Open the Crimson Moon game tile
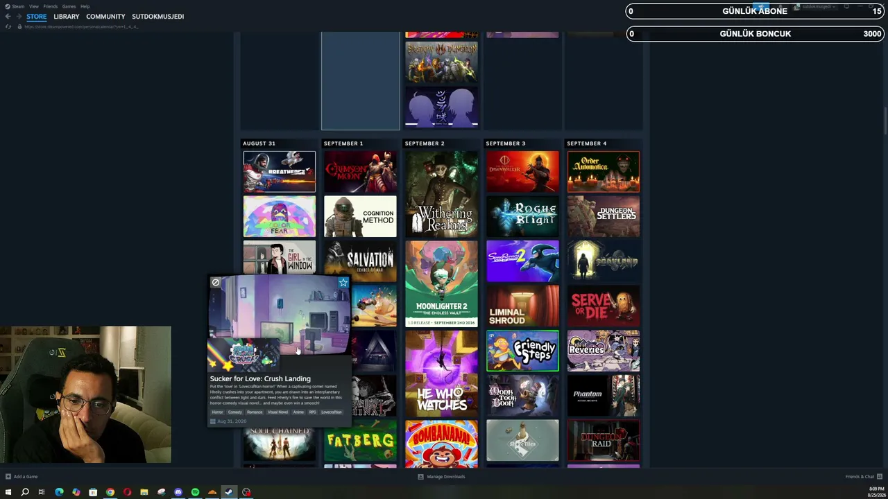 click(360, 172)
